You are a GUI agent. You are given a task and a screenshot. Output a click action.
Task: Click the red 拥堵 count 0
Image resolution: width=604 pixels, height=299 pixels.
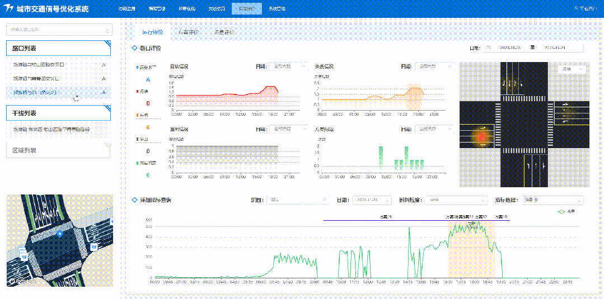tap(148, 103)
